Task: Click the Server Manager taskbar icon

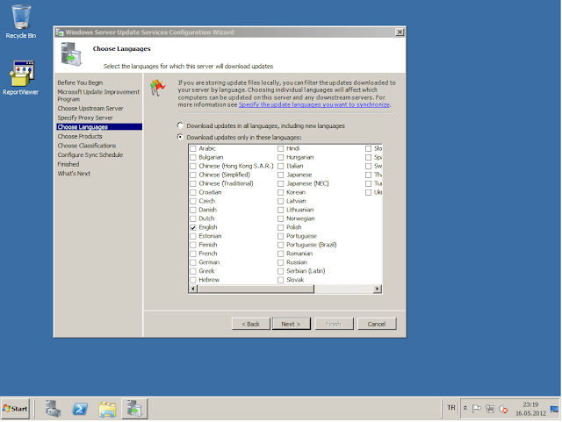Action: pos(53,408)
